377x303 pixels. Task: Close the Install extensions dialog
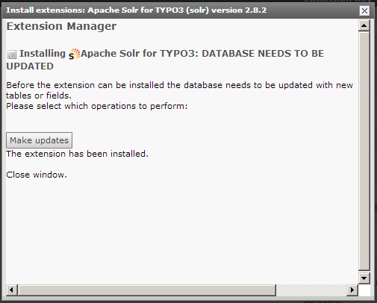pyautogui.click(x=364, y=10)
